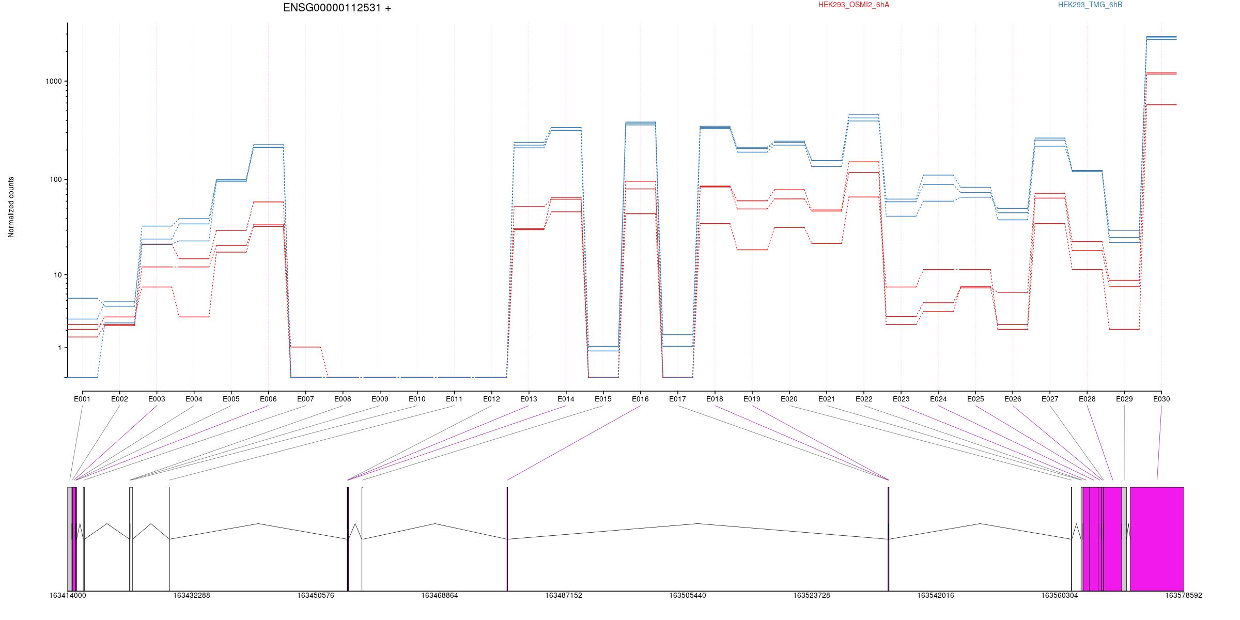
Task: Select exon bin label E002
Action: pos(119,399)
